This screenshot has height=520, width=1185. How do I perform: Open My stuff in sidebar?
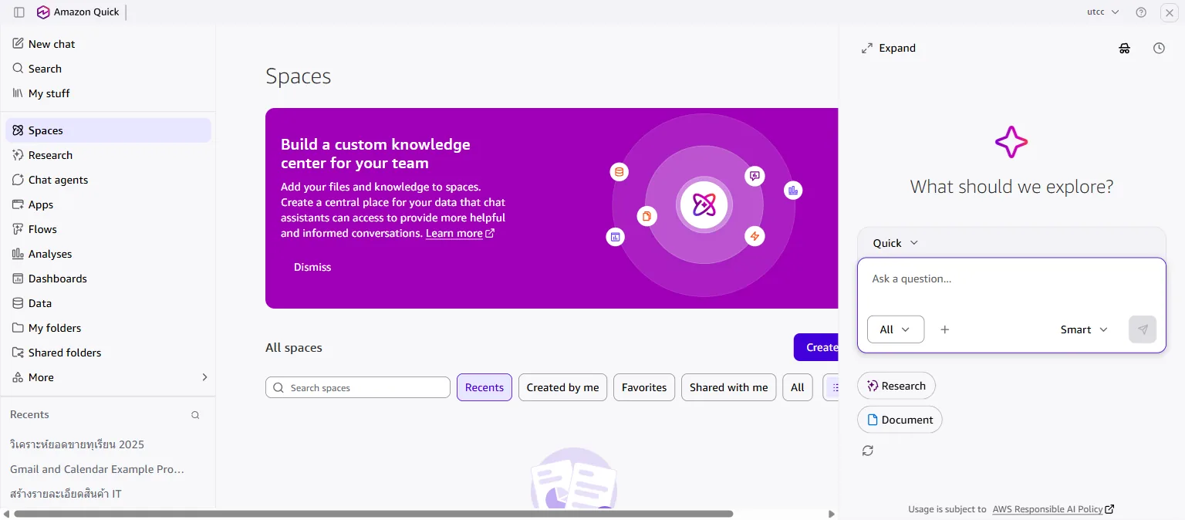(108, 93)
